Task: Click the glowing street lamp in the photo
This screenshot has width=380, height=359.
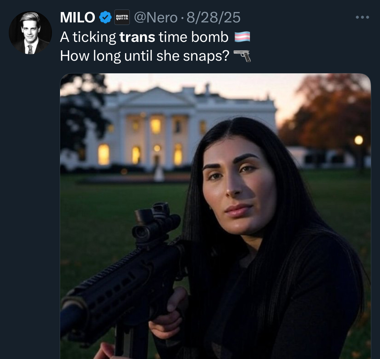Action: pyautogui.click(x=359, y=140)
